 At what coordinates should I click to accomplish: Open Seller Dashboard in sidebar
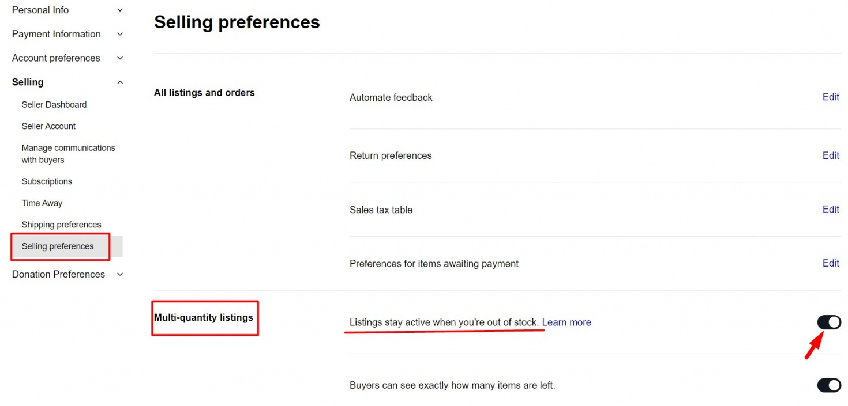[54, 104]
